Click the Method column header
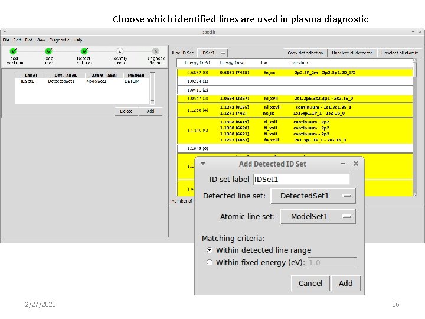This screenshot has width=425, height=319. [x=136, y=75]
